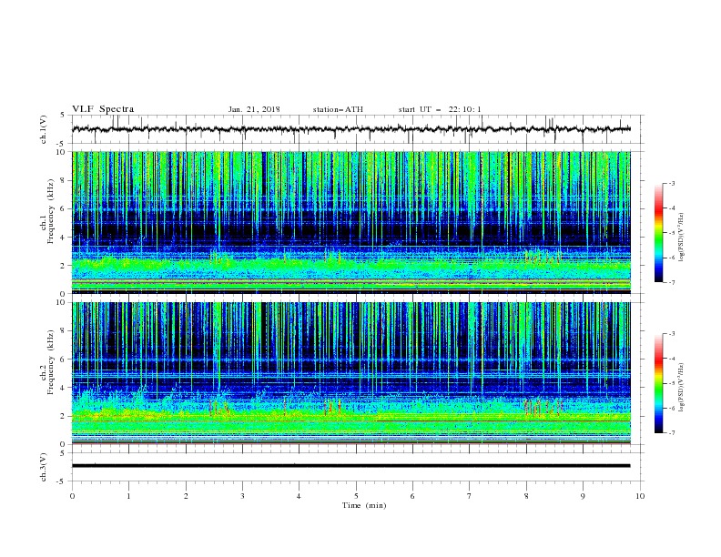Click the "-7" tick on lower colorbar

(x=671, y=432)
